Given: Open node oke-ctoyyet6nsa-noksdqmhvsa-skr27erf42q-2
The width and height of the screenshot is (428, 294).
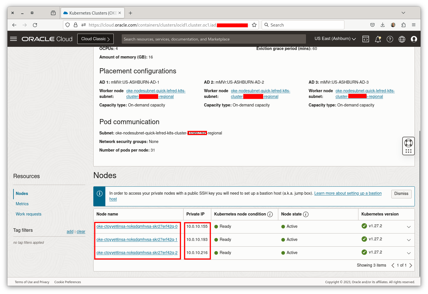Looking at the screenshot, I should point(137,253).
